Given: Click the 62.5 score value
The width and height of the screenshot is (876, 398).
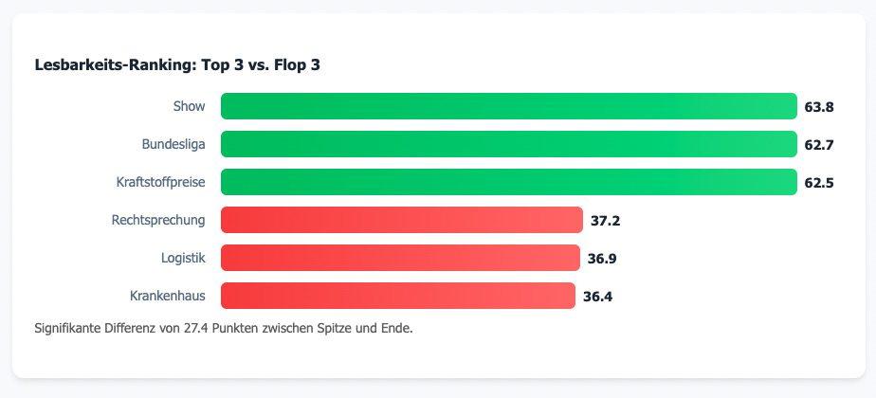Looking at the screenshot, I should coord(818,183).
